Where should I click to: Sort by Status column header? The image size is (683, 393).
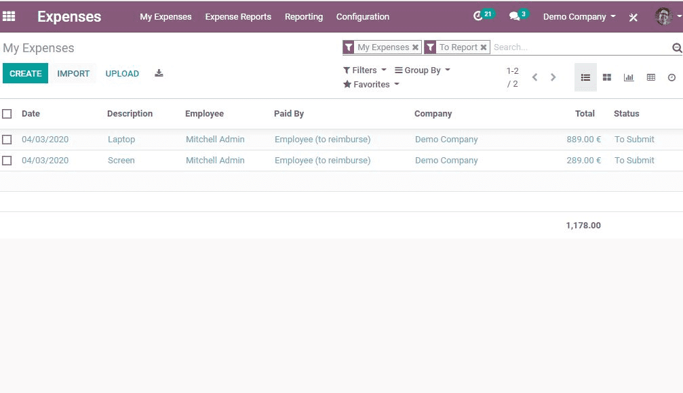(627, 114)
